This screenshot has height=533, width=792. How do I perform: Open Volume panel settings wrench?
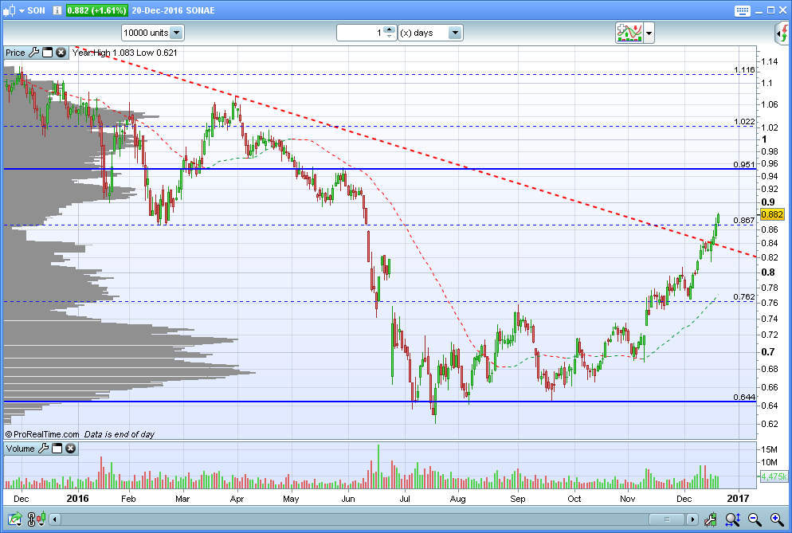pyautogui.click(x=44, y=449)
